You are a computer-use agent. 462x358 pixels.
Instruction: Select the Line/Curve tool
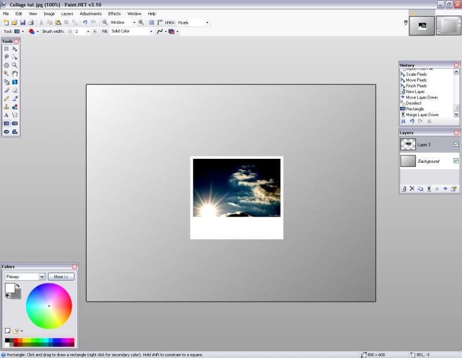(15, 115)
